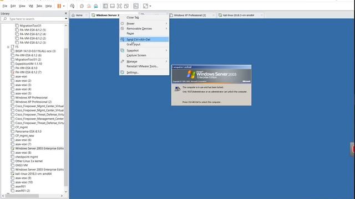Select PA-VM-ESX-8.1.0 in library
The height and width of the screenshot is (199, 355).
[26, 68]
